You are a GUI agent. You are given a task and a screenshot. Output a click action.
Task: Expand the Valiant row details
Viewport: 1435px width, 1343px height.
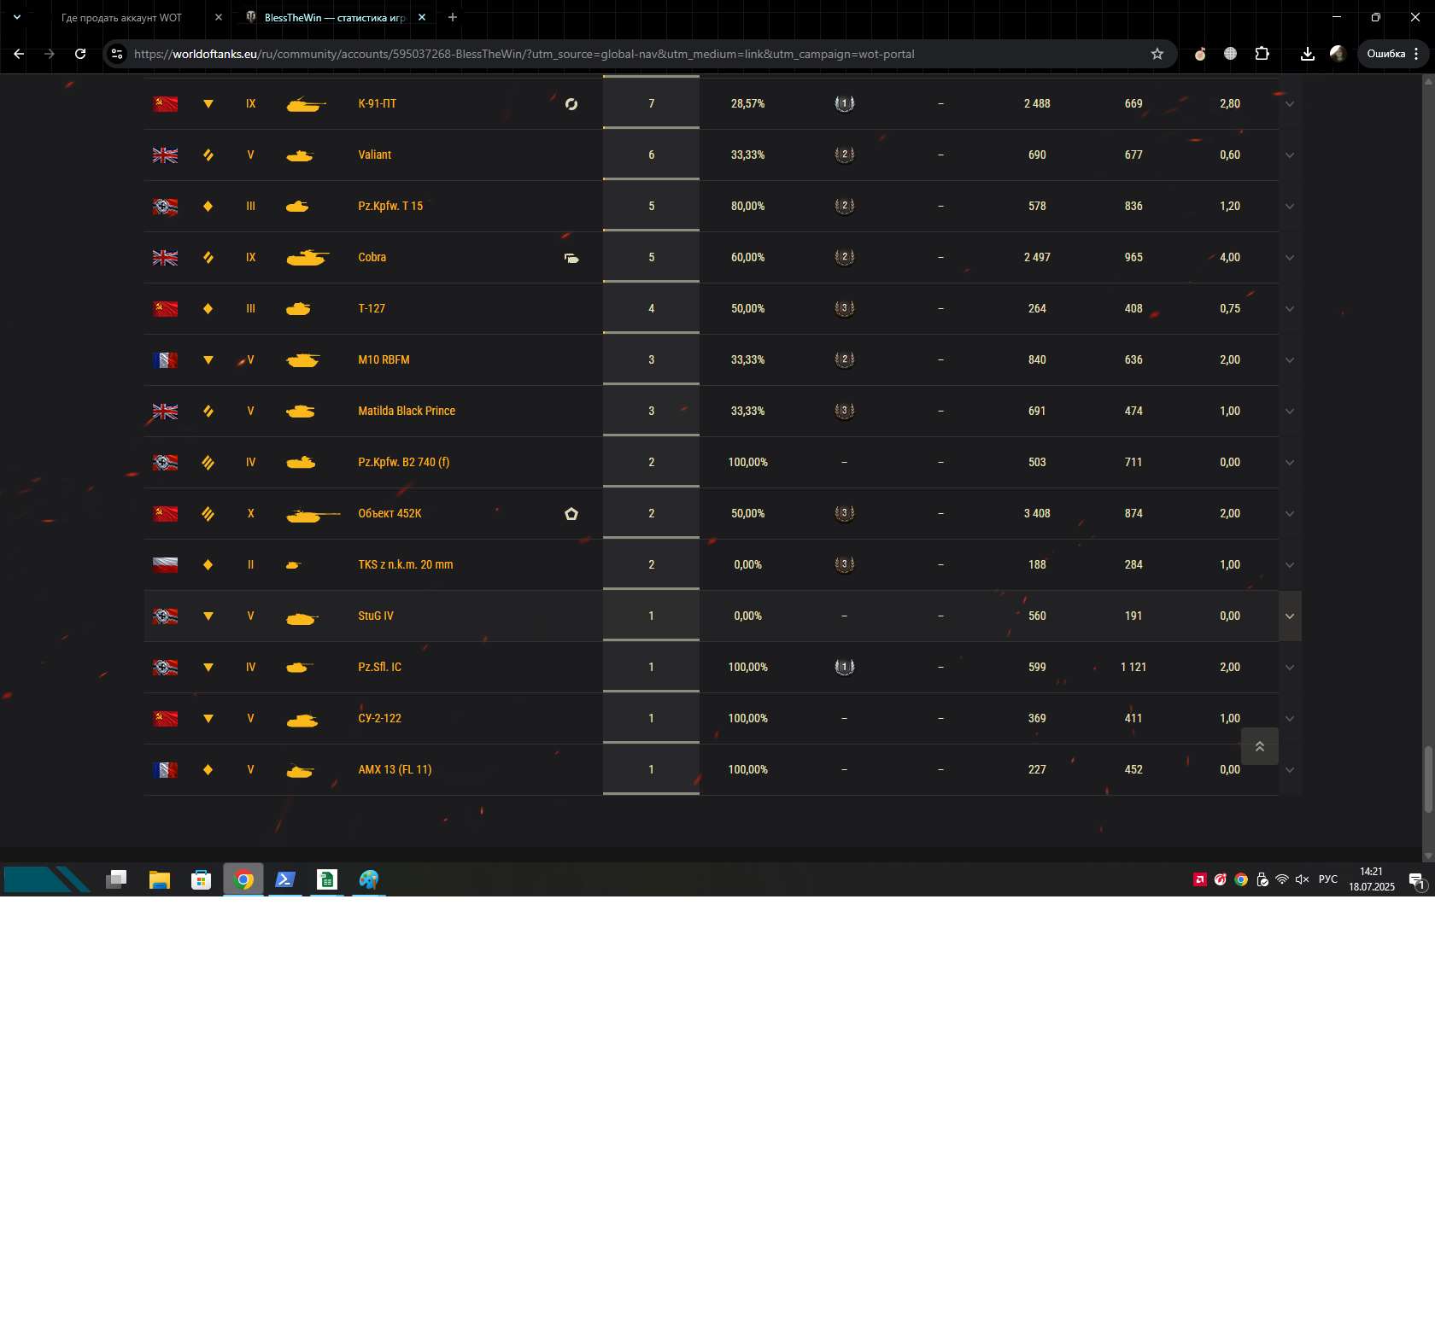coord(1290,155)
